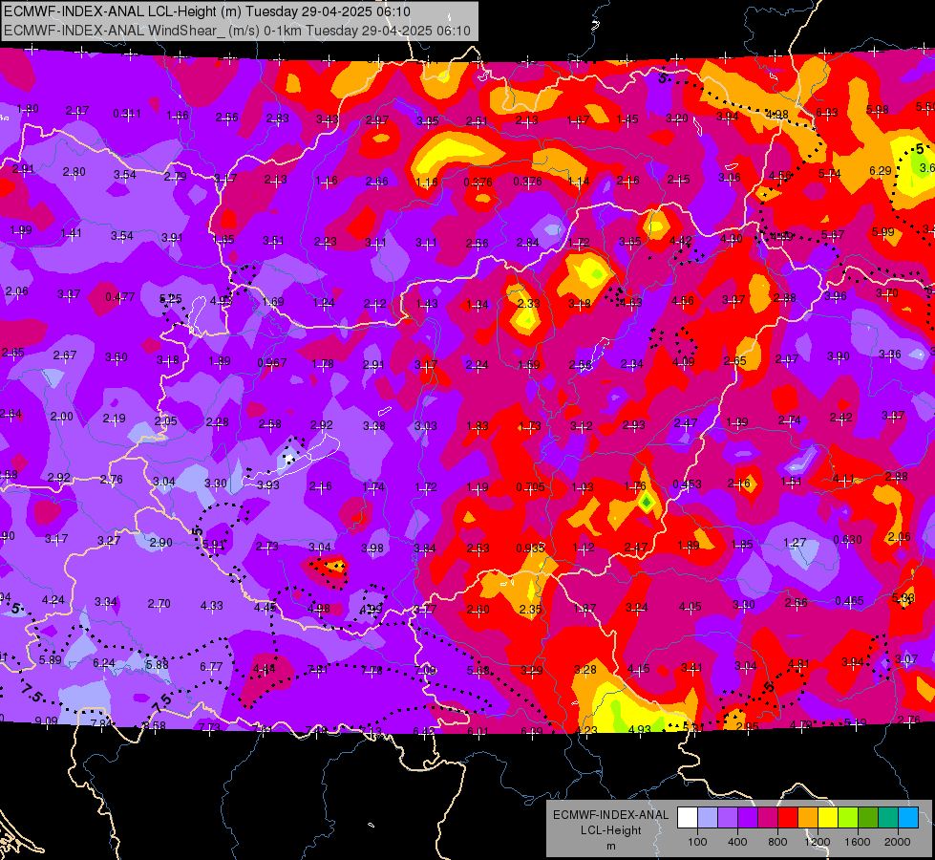Click the wind shear value "4.05"
The image size is (935, 860).
[x=690, y=607]
